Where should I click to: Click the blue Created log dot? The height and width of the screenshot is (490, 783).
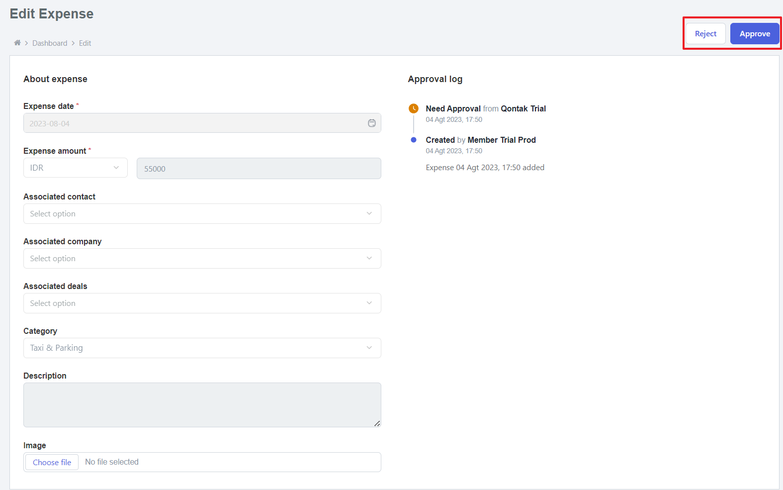[413, 140]
